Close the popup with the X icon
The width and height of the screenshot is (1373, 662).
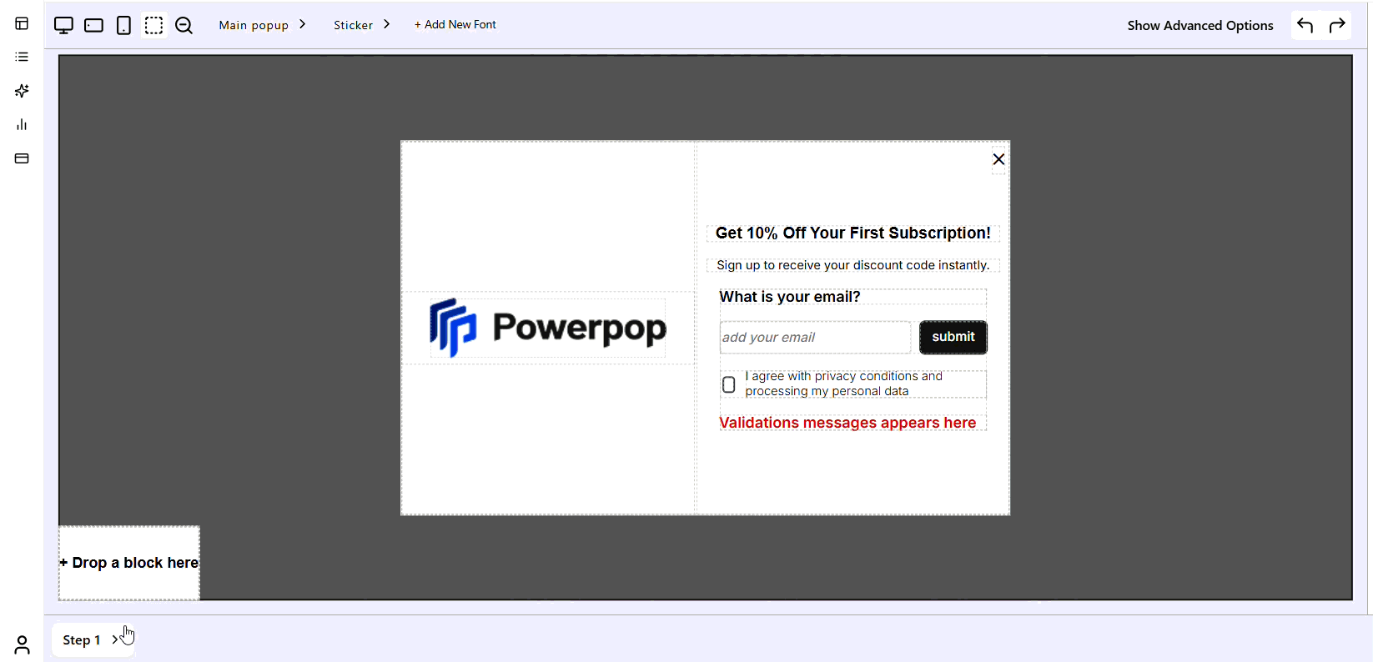[998, 159]
